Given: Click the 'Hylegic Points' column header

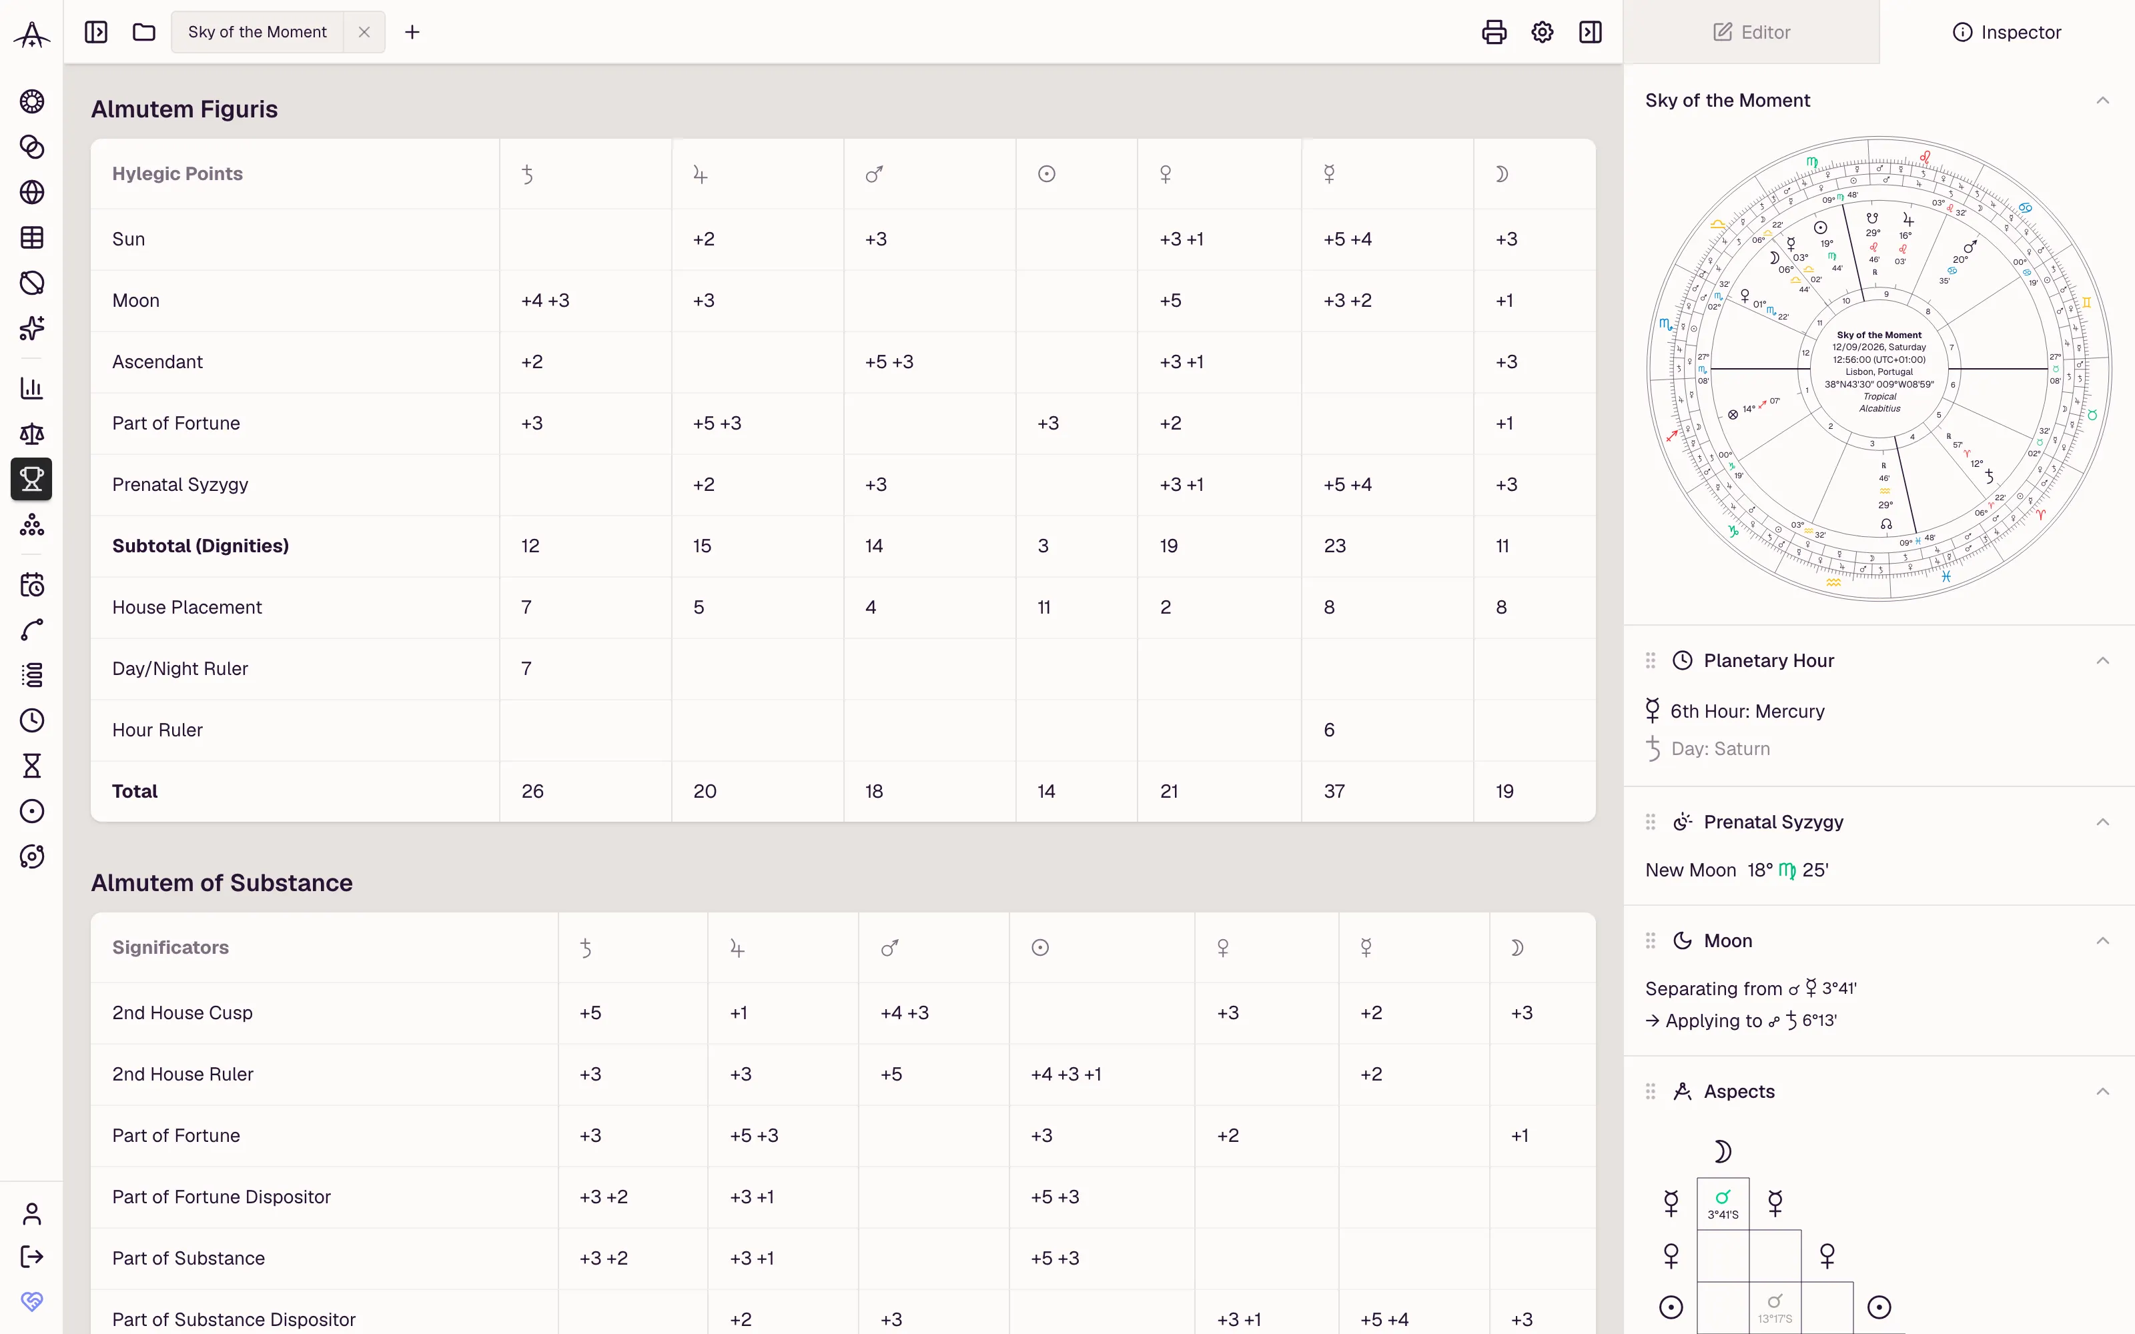Looking at the screenshot, I should coord(177,174).
